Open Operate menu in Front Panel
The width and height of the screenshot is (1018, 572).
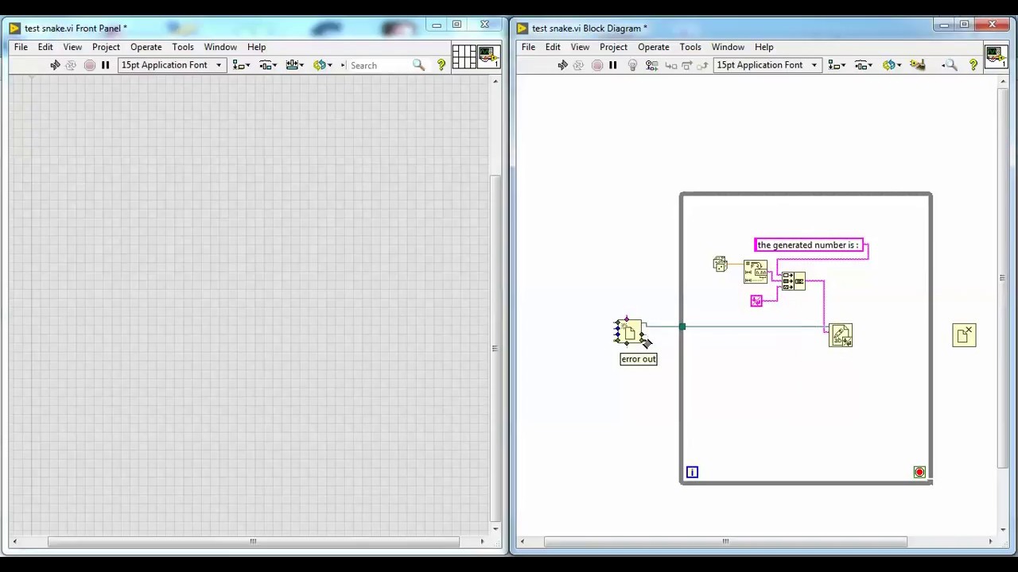point(146,47)
